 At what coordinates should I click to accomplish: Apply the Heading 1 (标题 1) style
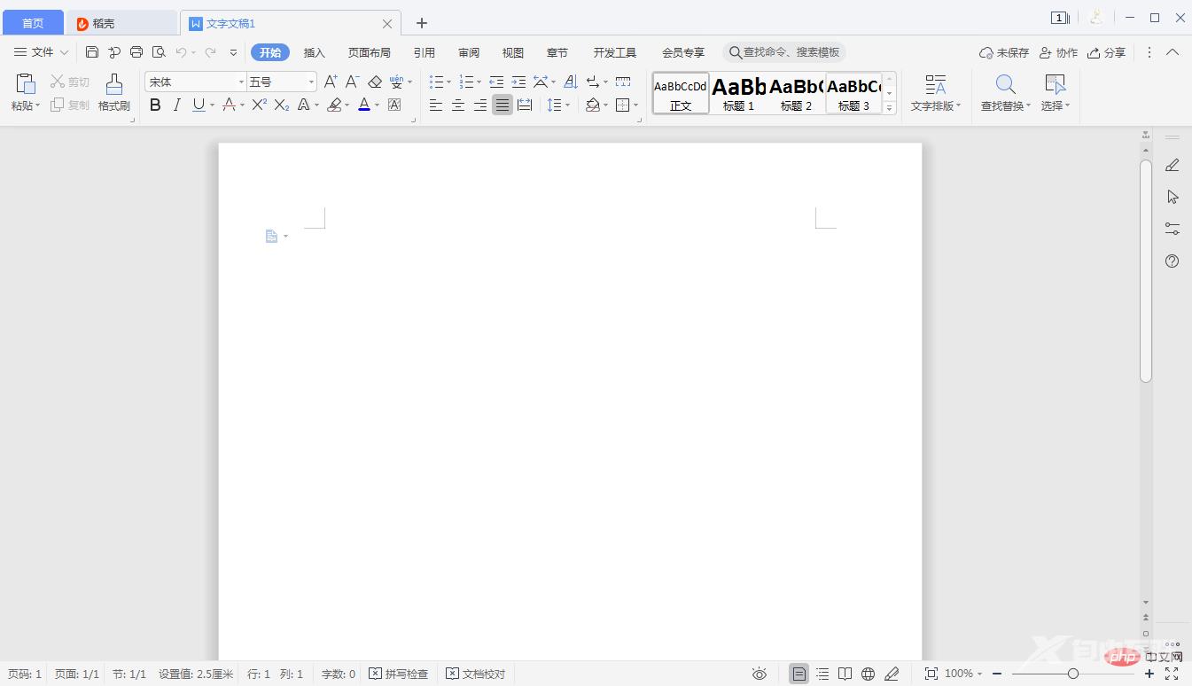[x=738, y=92]
